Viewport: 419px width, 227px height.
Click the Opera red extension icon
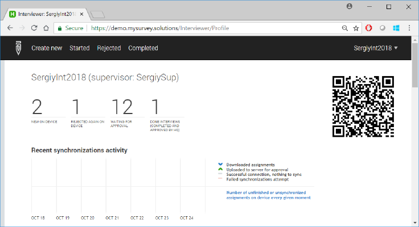coord(369,28)
